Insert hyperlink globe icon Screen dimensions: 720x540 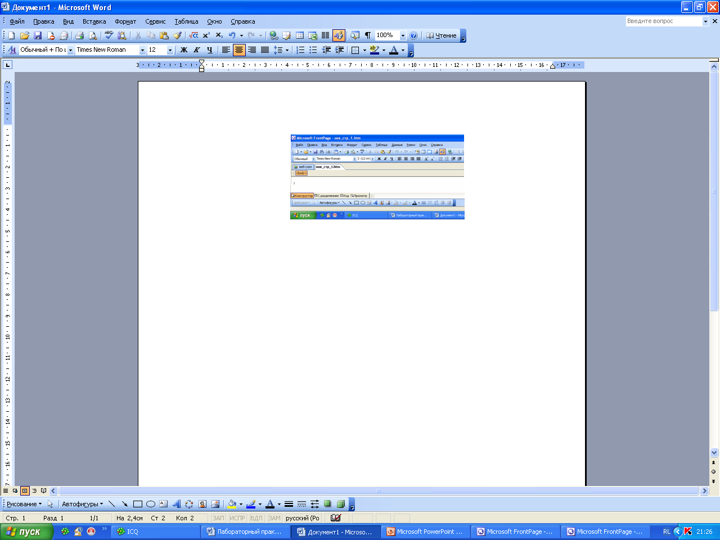[273, 35]
